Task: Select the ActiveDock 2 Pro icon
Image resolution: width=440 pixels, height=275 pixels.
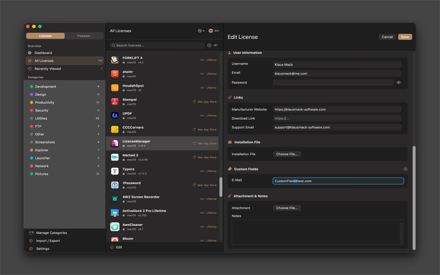Action: [x=115, y=213]
